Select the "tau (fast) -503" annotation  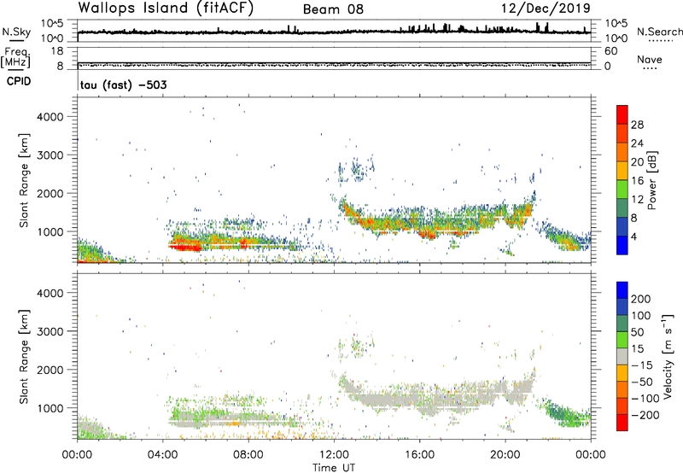(123, 85)
